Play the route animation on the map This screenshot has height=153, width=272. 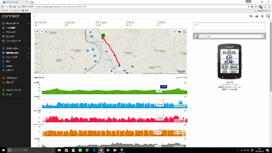coord(112,71)
